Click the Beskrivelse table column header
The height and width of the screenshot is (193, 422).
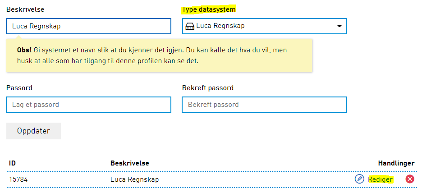coord(130,163)
